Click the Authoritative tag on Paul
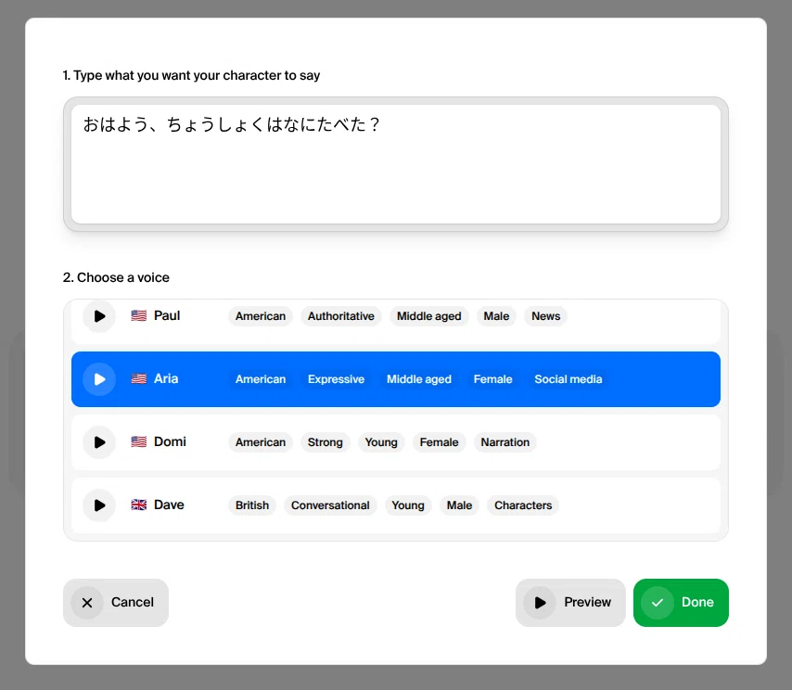 pos(341,316)
